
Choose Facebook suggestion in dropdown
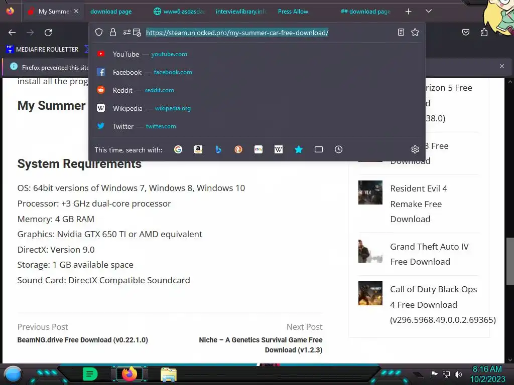click(x=257, y=72)
